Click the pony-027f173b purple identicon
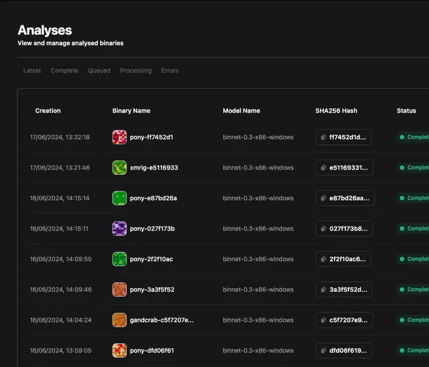This screenshot has height=367, width=429. click(x=120, y=229)
